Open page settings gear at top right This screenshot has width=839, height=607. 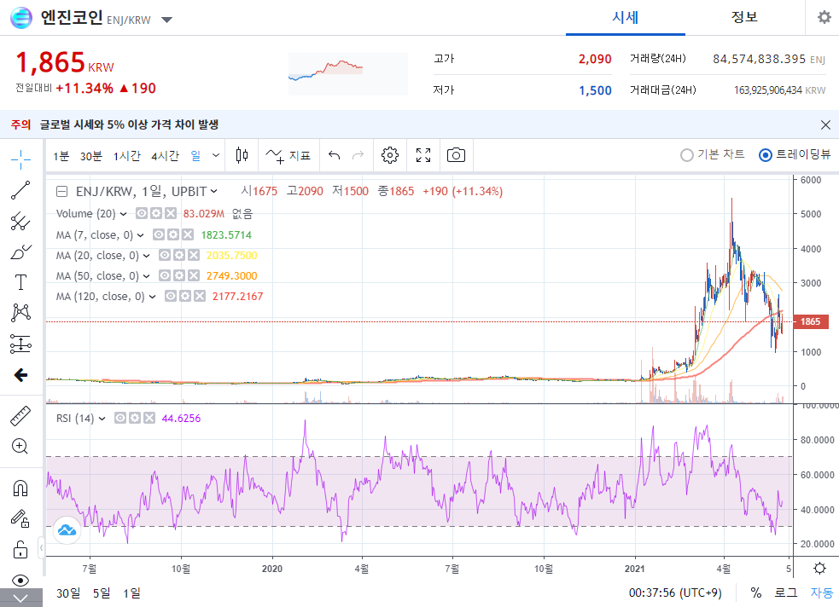(x=824, y=17)
